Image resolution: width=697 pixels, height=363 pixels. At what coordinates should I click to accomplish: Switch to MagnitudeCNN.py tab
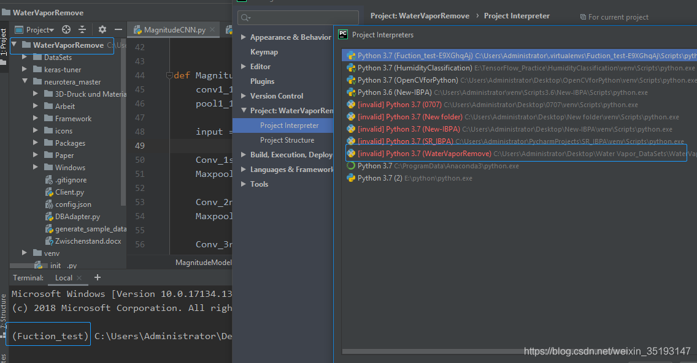tap(174, 30)
